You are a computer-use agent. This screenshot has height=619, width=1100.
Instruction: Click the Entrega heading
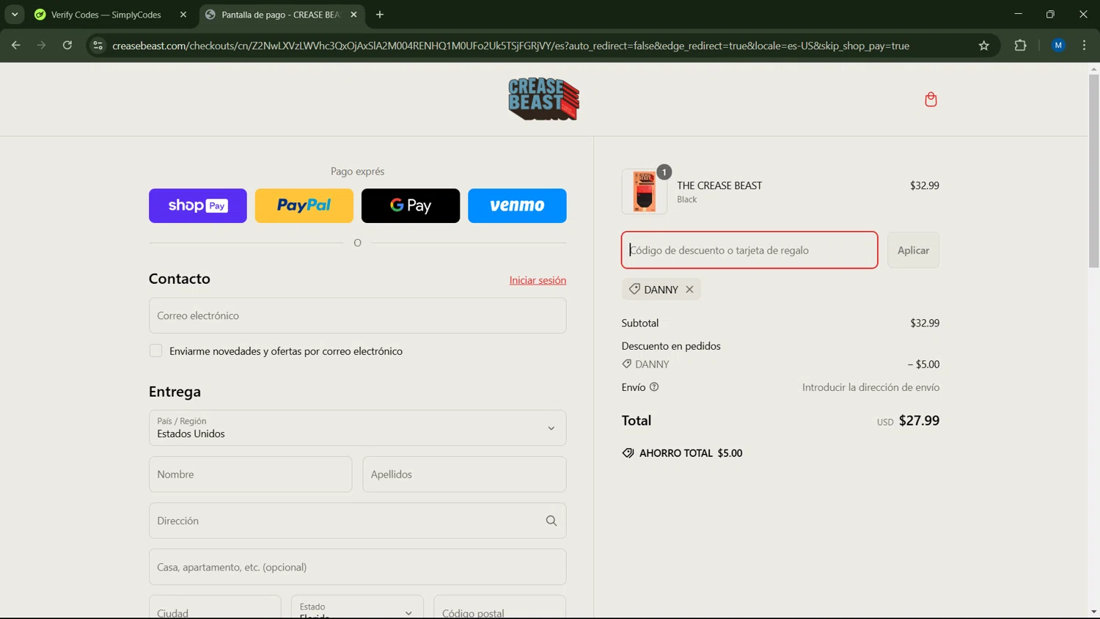(175, 392)
